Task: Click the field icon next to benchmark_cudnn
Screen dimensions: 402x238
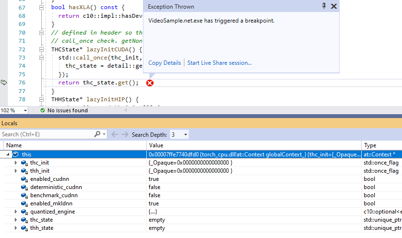Action: [24, 196]
